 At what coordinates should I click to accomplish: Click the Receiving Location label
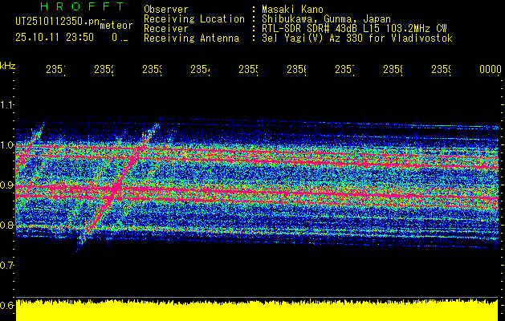tap(194, 19)
